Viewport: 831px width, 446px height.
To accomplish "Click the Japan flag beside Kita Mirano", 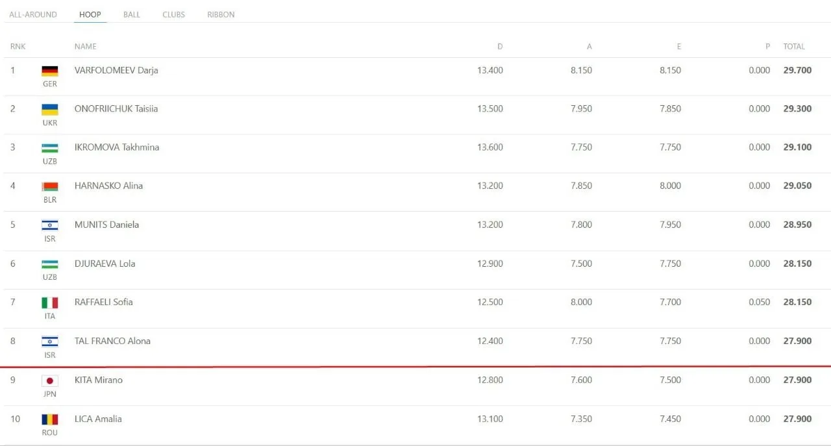I will [50, 381].
